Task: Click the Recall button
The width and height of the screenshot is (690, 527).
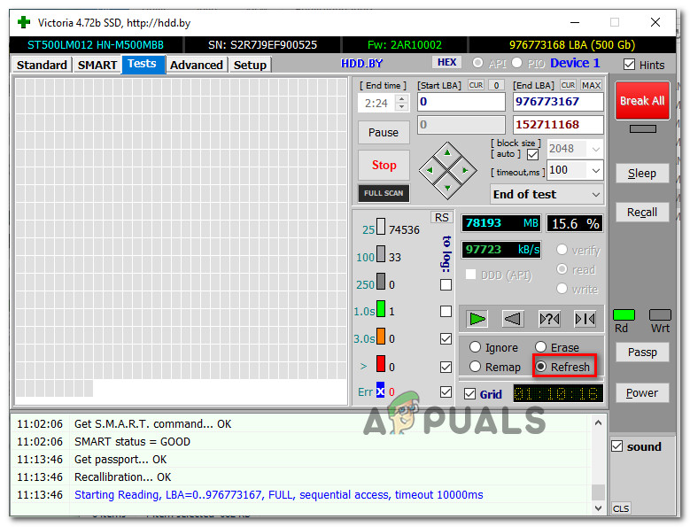Action: [642, 212]
